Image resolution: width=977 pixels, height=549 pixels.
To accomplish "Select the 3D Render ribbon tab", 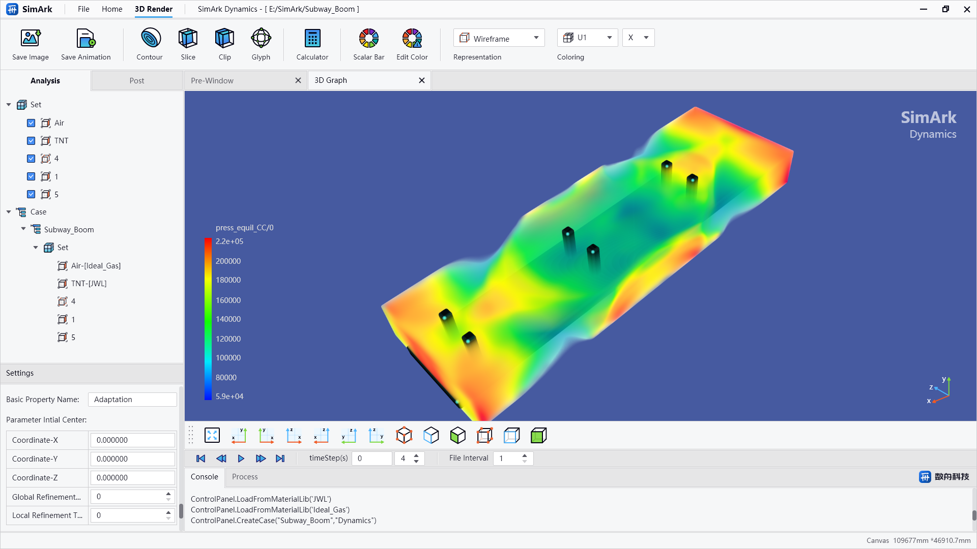I will [x=154, y=9].
